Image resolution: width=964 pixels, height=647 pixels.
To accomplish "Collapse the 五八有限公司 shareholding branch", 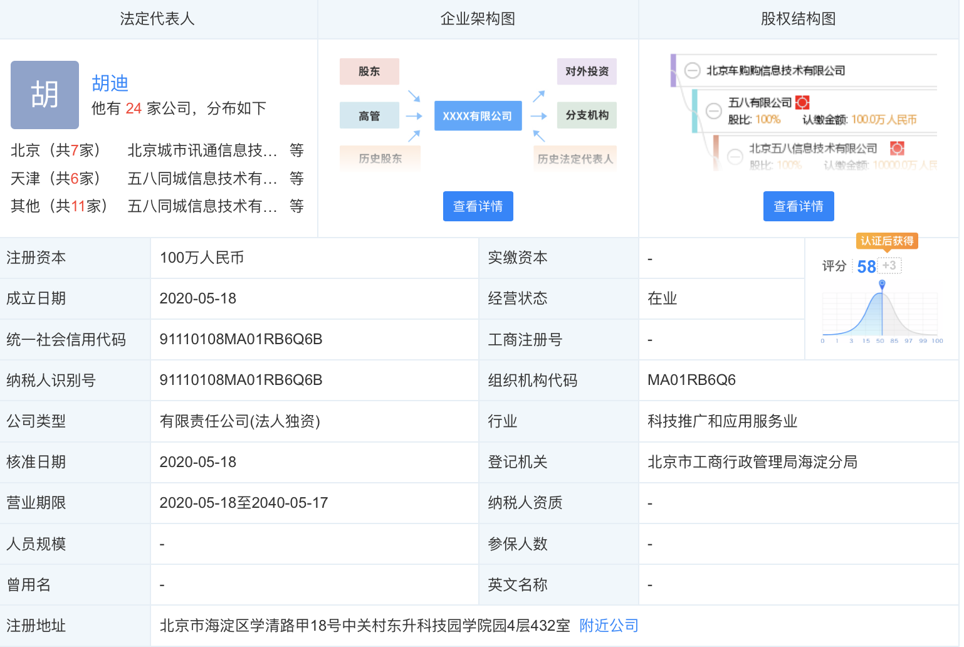I will coord(713,112).
